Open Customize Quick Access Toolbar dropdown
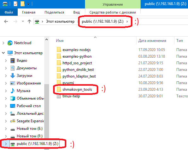Viewport: 188px width, 150px height. [x=28, y=4]
